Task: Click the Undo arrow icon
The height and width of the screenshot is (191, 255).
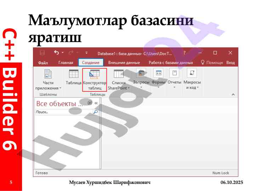Action: [56, 53]
